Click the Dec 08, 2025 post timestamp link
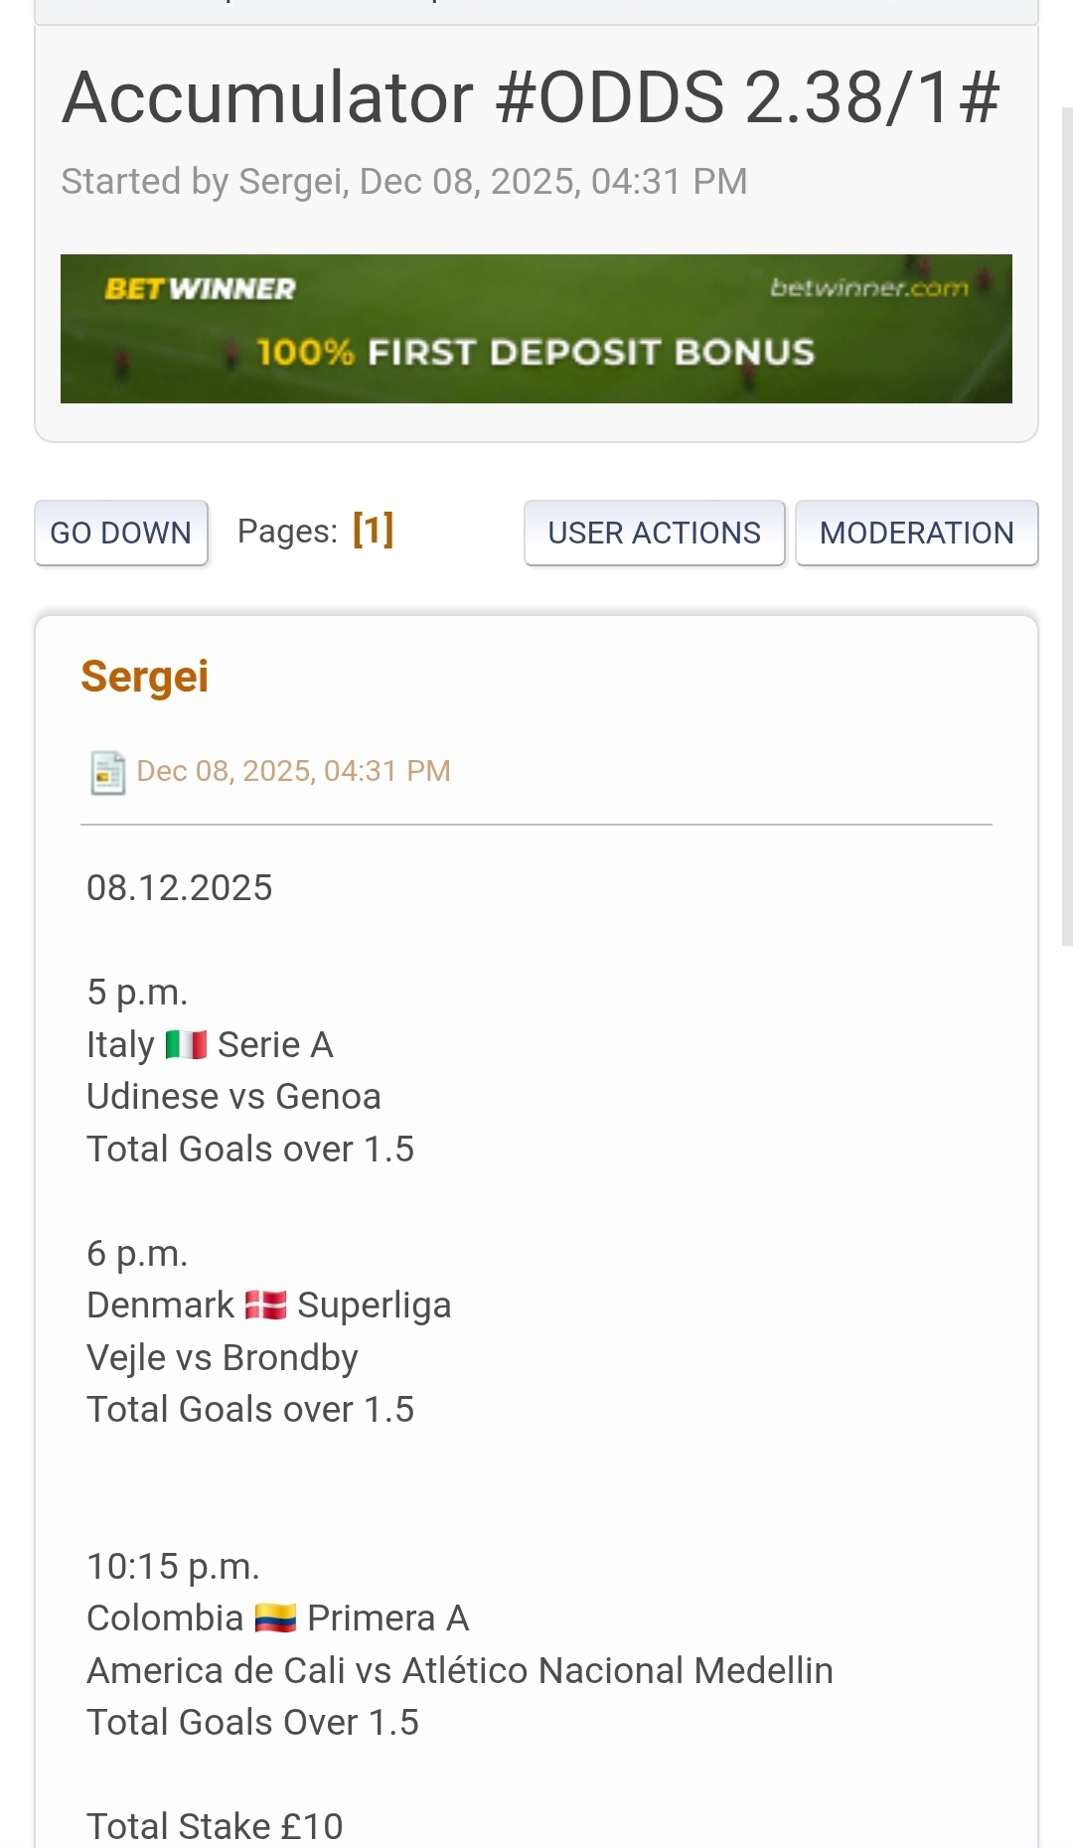The width and height of the screenshot is (1073, 1848). click(x=293, y=772)
